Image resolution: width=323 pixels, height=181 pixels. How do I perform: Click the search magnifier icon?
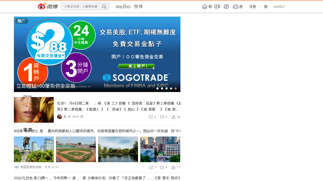[104, 7]
